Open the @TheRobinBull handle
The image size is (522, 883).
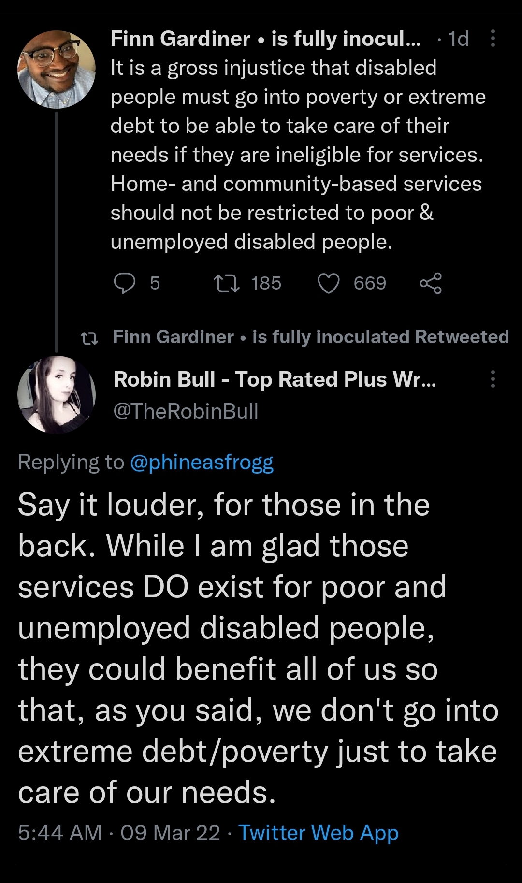[186, 411]
